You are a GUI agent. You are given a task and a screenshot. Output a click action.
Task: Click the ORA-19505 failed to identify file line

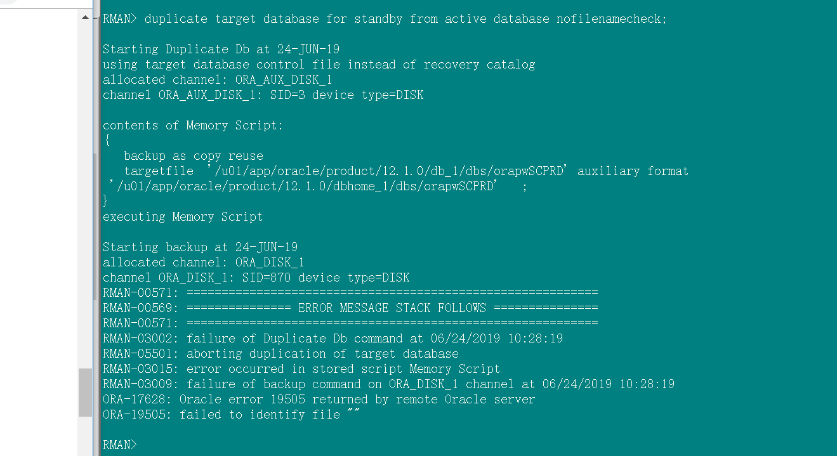[x=232, y=415]
